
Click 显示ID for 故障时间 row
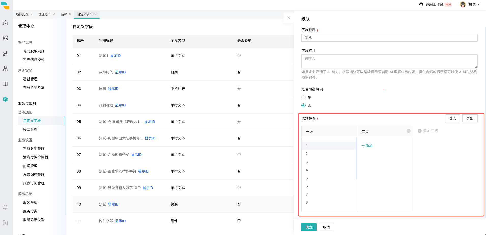point(120,72)
